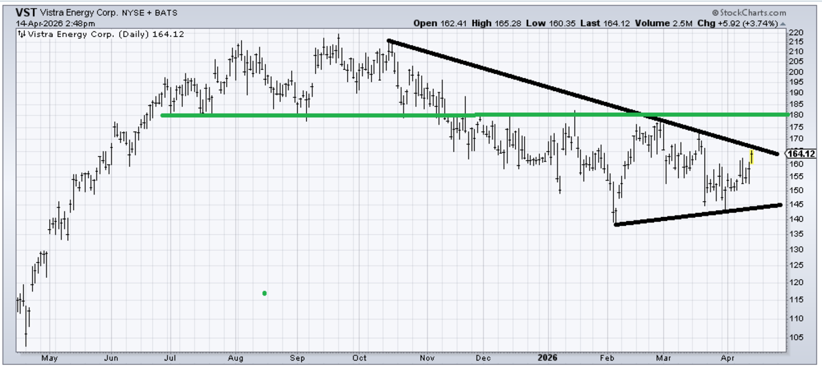Click the Oct label on time axis

coord(360,357)
